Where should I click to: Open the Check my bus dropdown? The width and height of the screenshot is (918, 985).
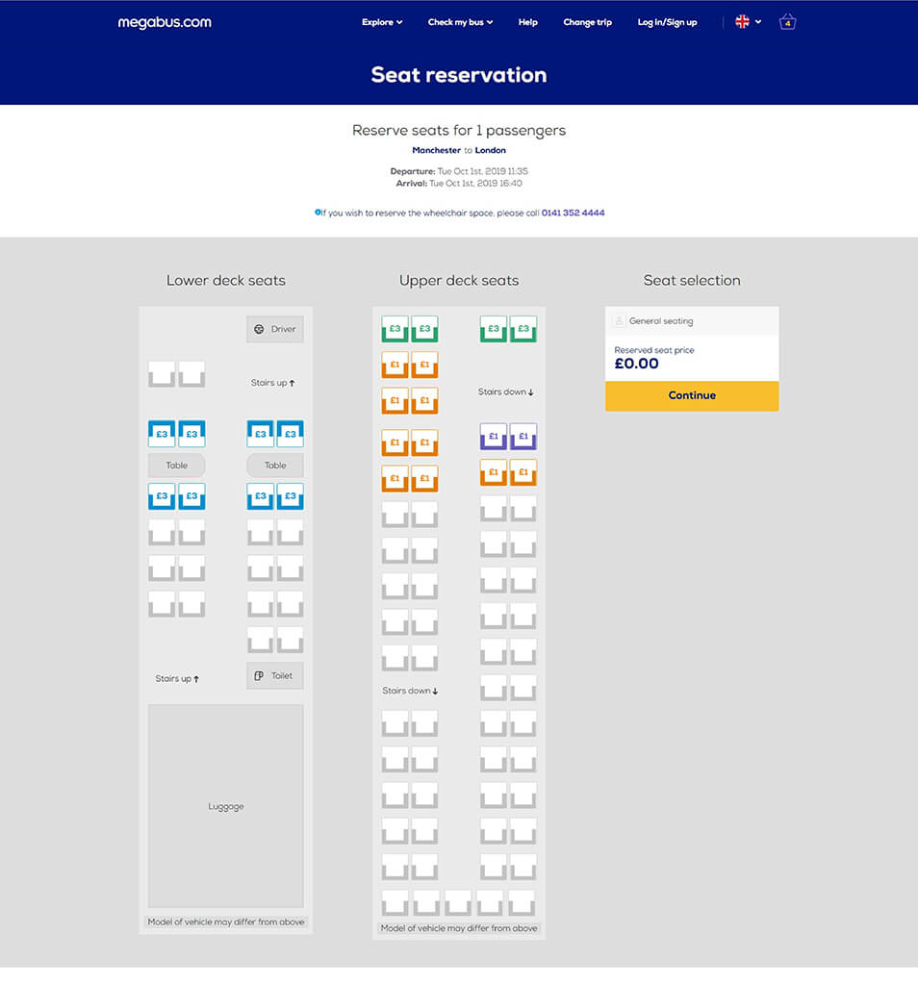coord(460,22)
